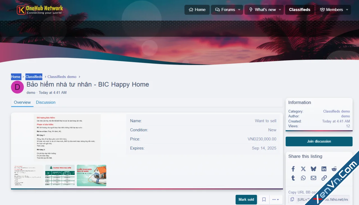Share listing on Facebook
The height and width of the screenshot is (205, 359).
(293, 169)
